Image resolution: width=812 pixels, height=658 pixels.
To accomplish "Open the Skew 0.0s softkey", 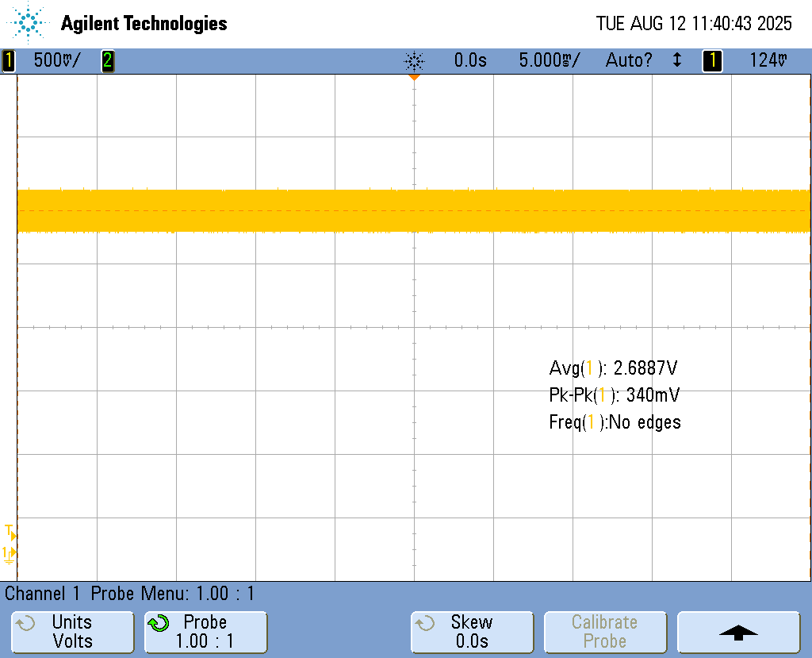I will (x=472, y=632).
